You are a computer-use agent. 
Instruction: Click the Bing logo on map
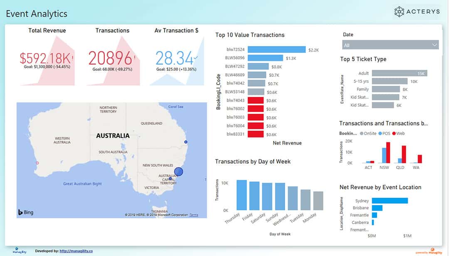[x=25, y=212]
